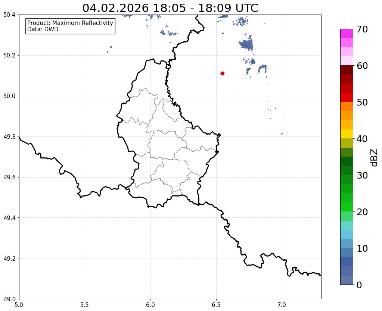Viewport: 382px width, 311px height.
Task: Click the latitude axis label 50.0
Action: pyautogui.click(x=9, y=96)
